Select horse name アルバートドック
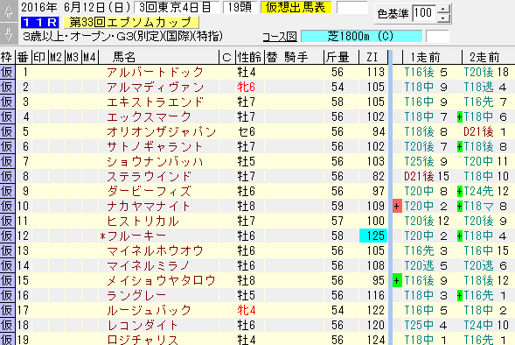This screenshot has width=515, height=345. (x=155, y=73)
